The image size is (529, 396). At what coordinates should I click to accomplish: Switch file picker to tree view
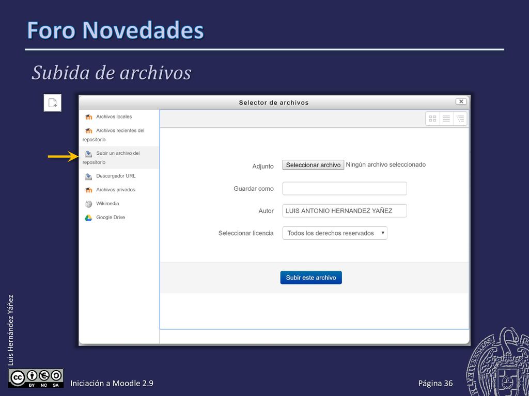(x=460, y=119)
